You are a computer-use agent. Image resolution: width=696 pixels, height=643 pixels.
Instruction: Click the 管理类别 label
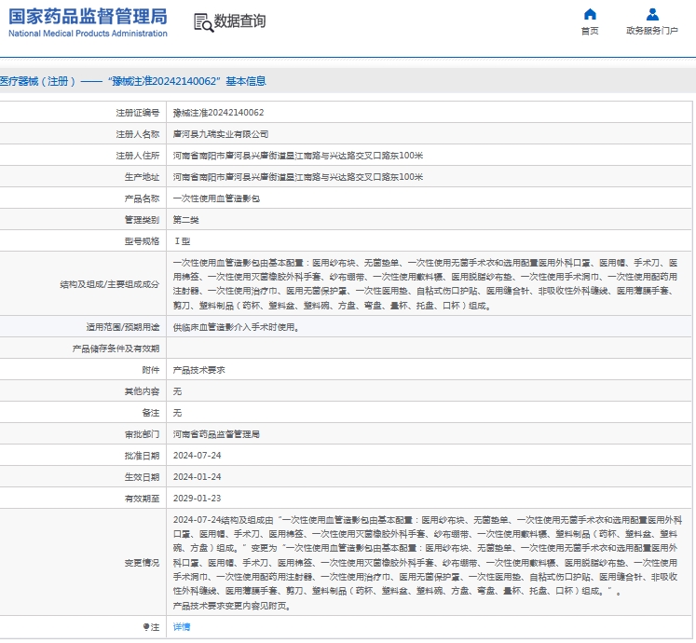(142, 220)
